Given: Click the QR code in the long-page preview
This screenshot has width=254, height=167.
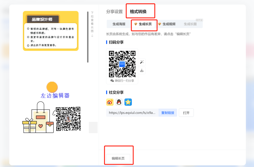Looking at the screenshot, I should [x=68, y=119].
